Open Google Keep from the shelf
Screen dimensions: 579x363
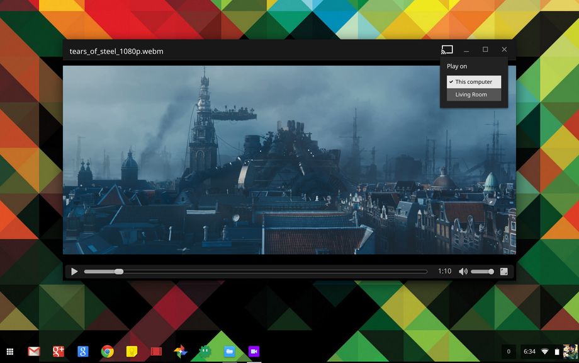pyautogui.click(x=132, y=351)
